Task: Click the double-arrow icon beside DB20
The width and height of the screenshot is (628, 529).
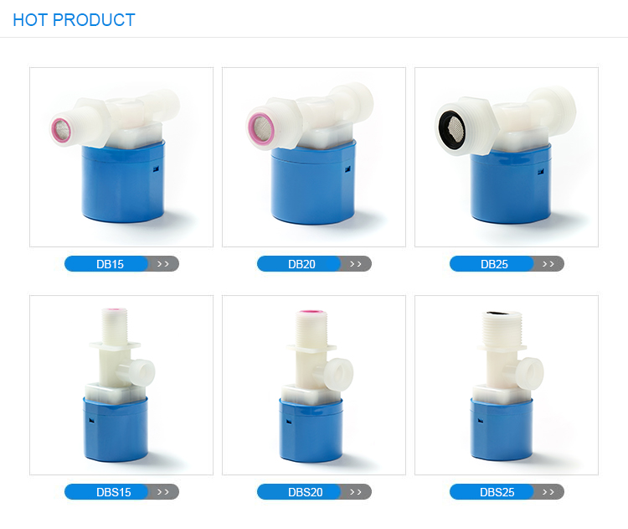Action: [356, 264]
